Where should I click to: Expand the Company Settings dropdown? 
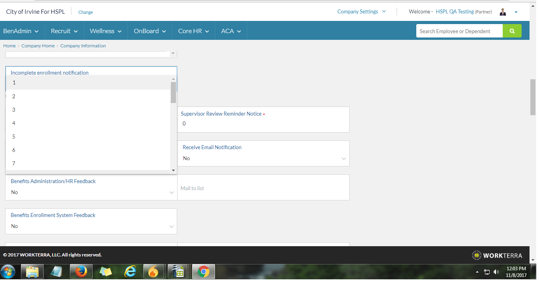click(x=361, y=12)
